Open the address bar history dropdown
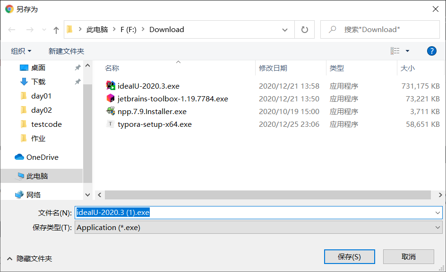This screenshot has width=446, height=272. [285, 30]
